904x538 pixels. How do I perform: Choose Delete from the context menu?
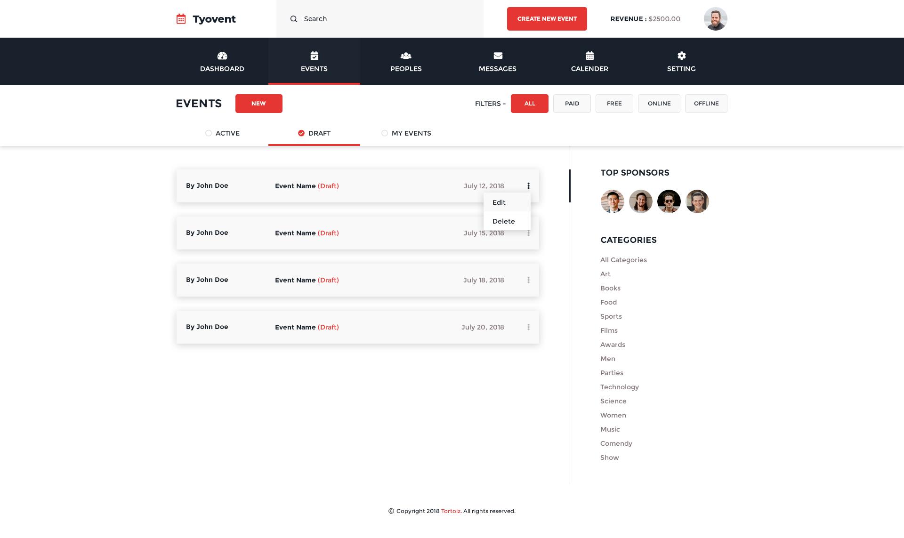click(503, 221)
